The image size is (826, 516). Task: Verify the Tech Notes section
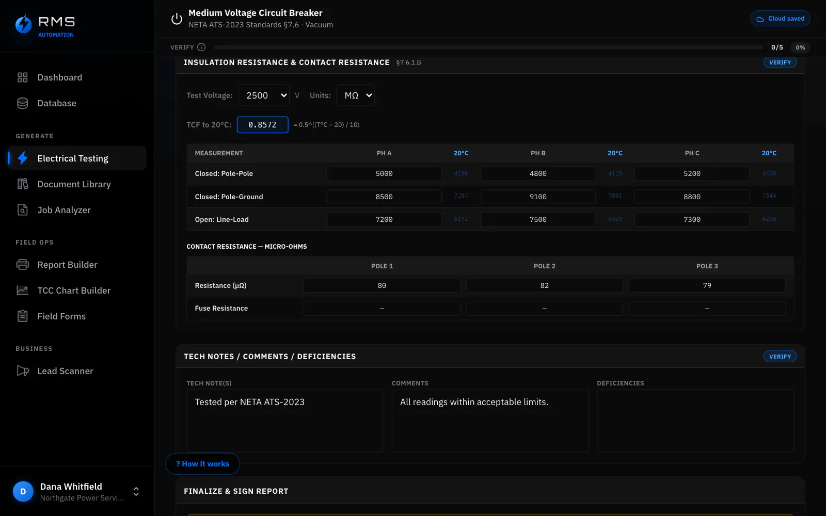point(780,357)
